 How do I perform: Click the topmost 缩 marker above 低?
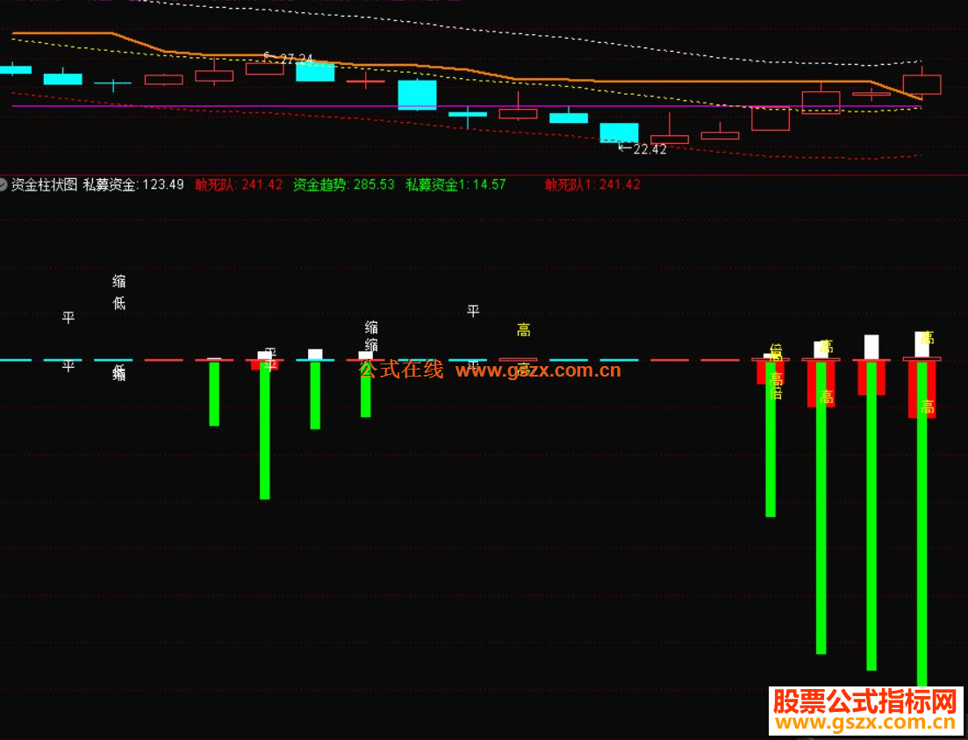pos(119,282)
